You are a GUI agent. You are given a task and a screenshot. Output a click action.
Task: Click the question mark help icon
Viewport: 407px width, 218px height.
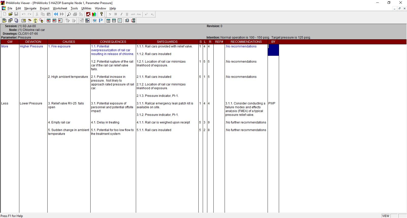point(101,14)
